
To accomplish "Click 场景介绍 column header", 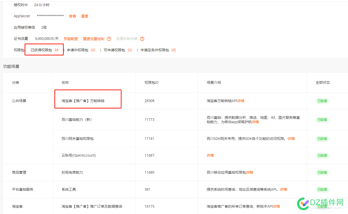I will pyautogui.click(x=214, y=83).
